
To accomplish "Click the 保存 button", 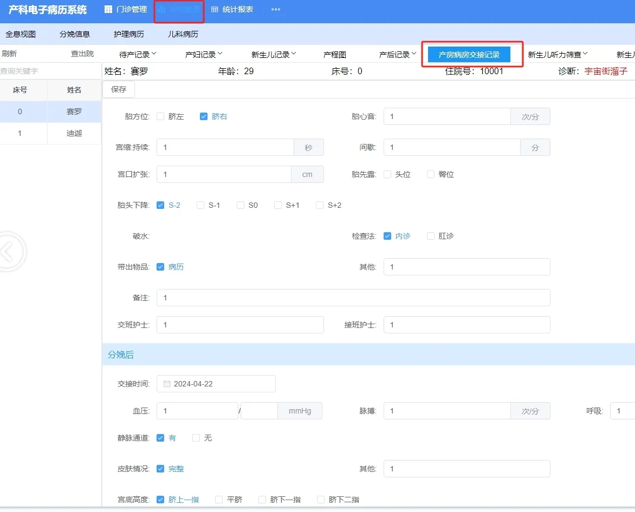I will coord(119,89).
